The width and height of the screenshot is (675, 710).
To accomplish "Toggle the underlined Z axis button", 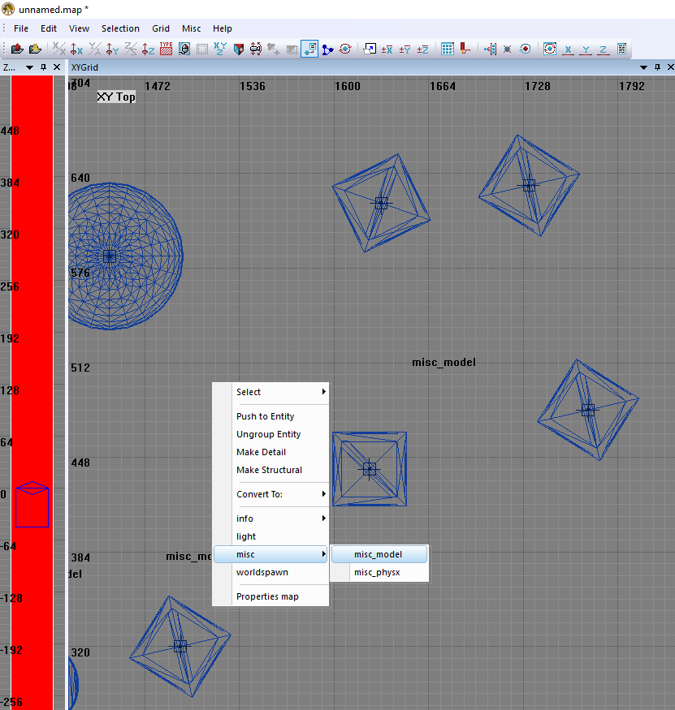I will [604, 49].
